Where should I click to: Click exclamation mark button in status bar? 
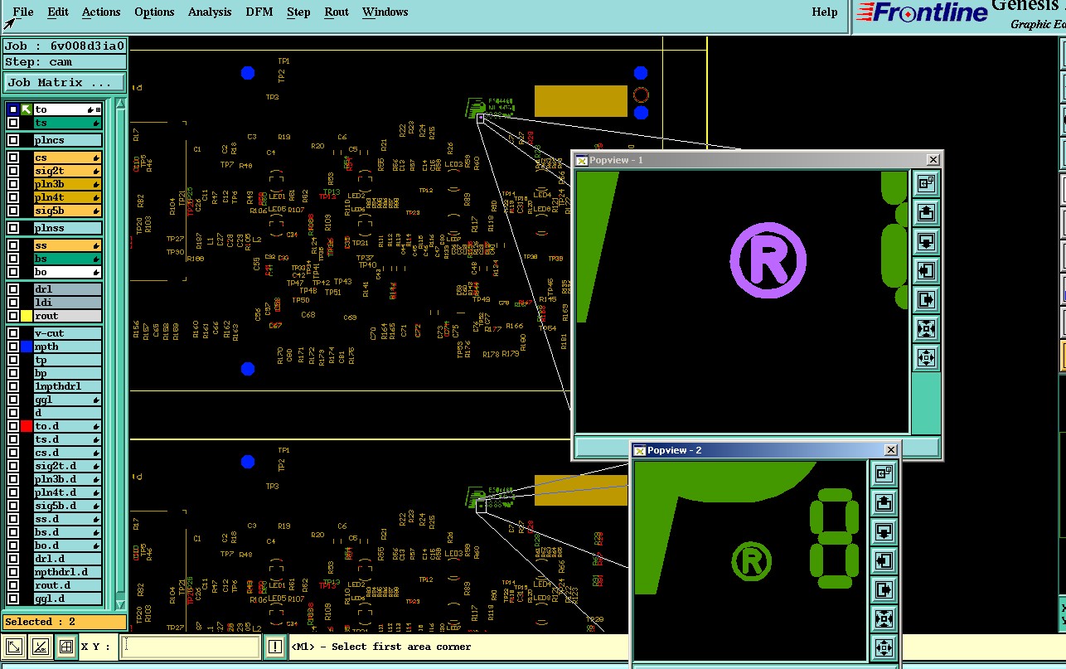click(x=275, y=647)
